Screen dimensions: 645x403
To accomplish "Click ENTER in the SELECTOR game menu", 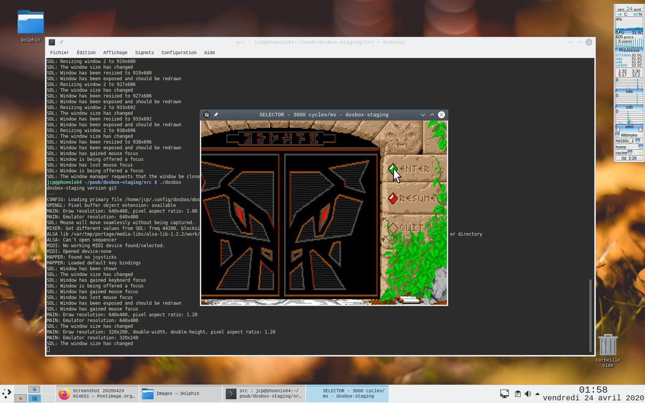I will pos(415,169).
